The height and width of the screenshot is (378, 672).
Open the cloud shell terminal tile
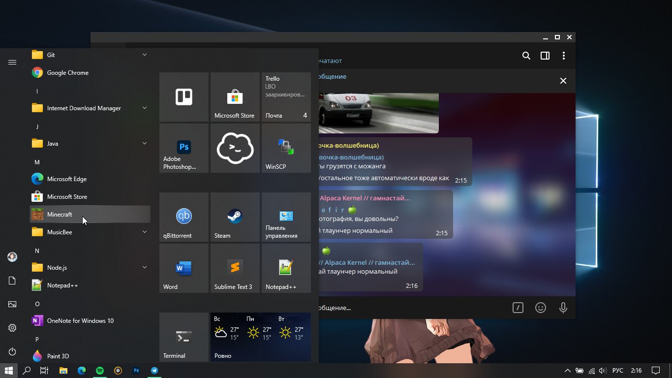235,148
